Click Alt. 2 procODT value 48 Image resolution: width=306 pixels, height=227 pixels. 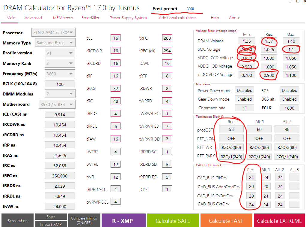pyautogui.click(x=287, y=129)
